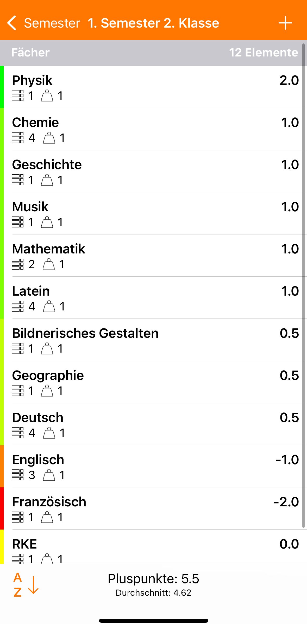Viewport: 307px width, 624px height.
Task: Click the red color bar beside Französisch
Action: [2, 508]
